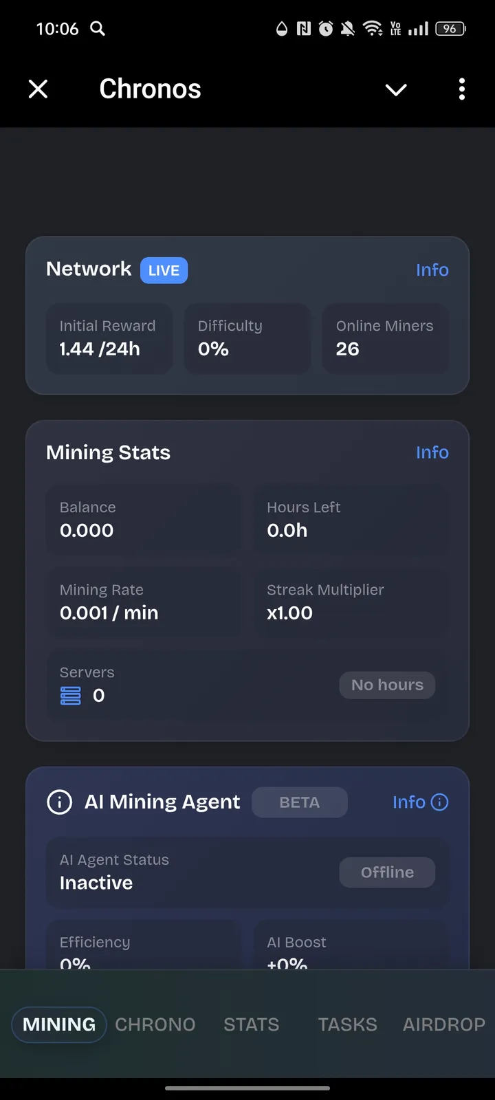Switch to the CHRONO tab
This screenshot has width=495, height=1100.
155,1024
